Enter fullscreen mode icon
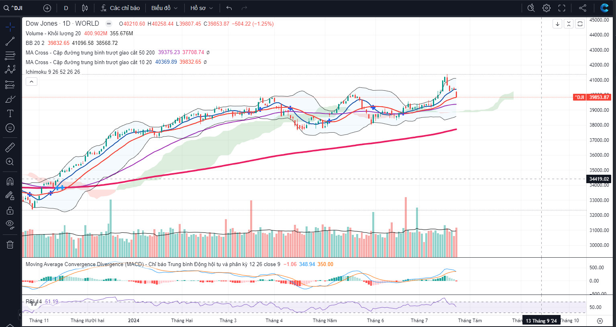Screen dimensions: 616x327 click(x=562, y=8)
